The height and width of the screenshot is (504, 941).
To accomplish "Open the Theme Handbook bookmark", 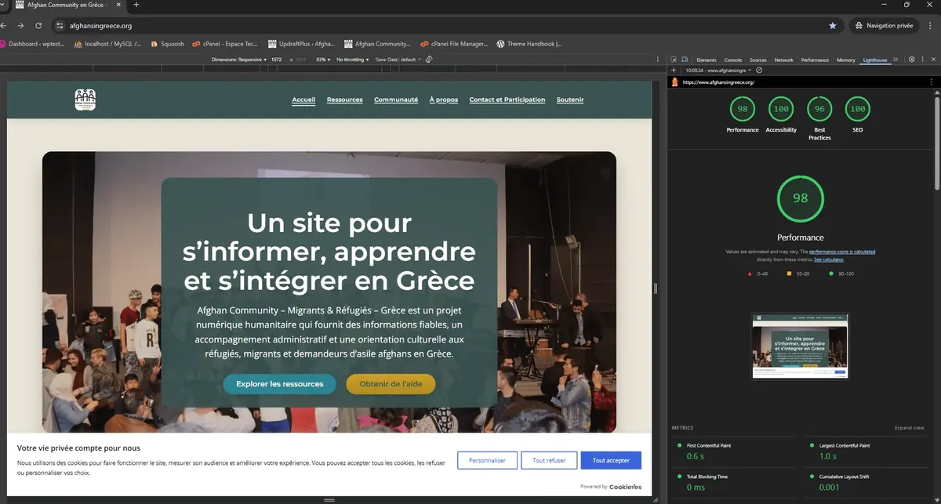I will tap(529, 44).
